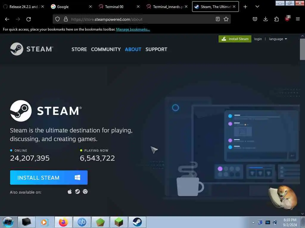Open qBittorrent from the taskbar
Viewport: 305px width, 228px height.
pos(82,222)
